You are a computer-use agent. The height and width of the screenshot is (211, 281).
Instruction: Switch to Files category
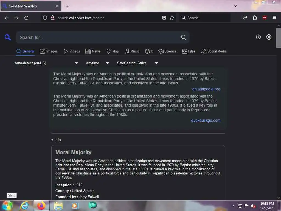pyautogui.click(x=189, y=51)
